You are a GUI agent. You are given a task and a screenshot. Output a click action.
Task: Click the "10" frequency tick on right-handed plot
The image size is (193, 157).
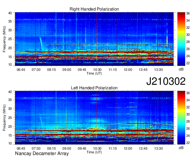coord(10,65)
